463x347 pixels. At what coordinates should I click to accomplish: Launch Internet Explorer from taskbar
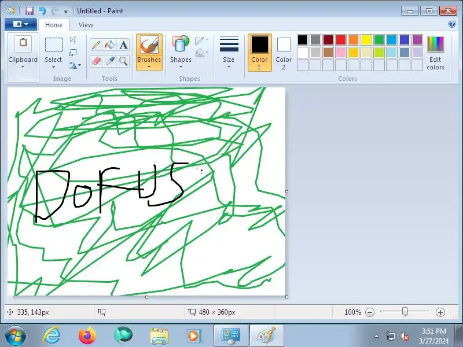52,336
